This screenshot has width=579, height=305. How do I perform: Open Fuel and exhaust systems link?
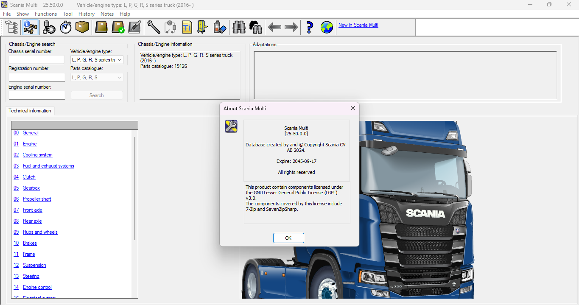tap(48, 166)
